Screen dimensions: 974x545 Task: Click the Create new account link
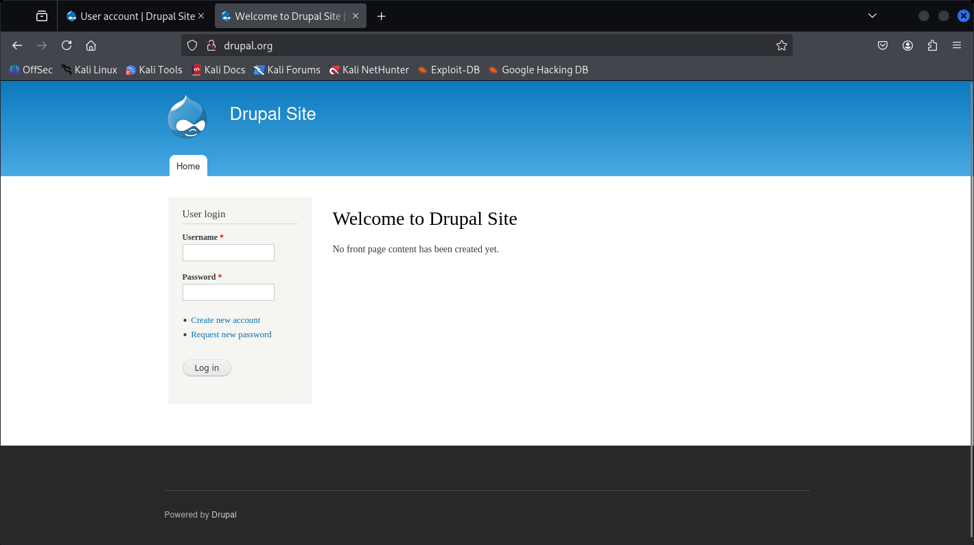225,320
